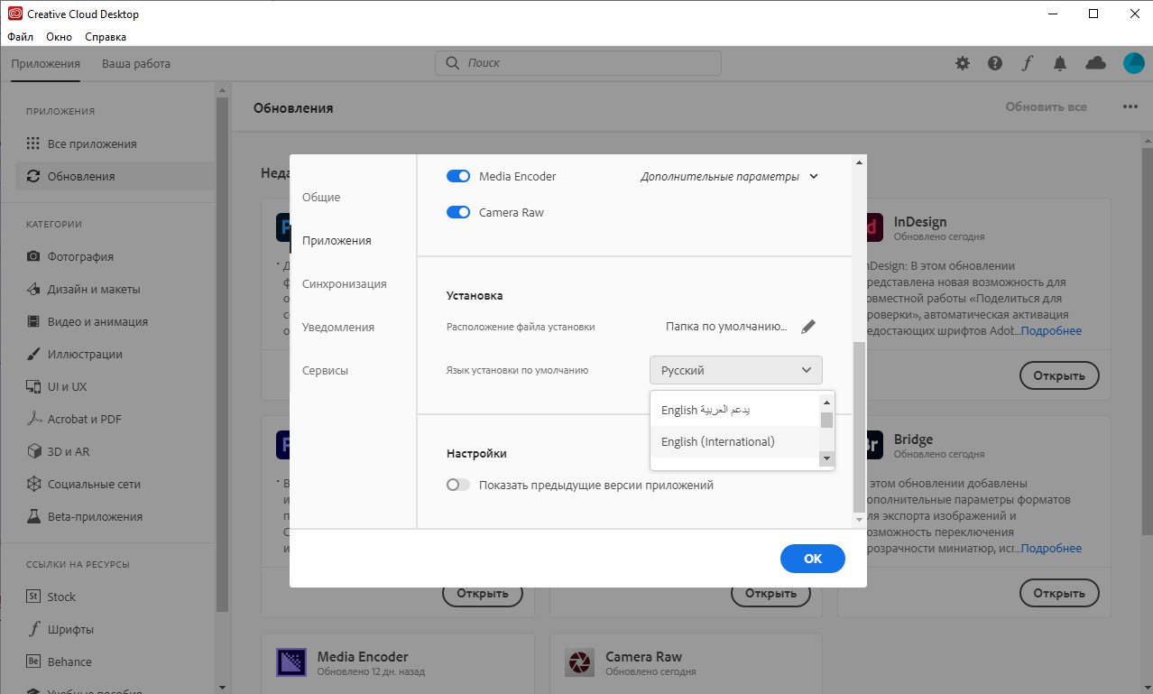Expand Media Encoder advanced options
Image resolution: width=1153 pixels, height=694 pixels.
coord(729,176)
